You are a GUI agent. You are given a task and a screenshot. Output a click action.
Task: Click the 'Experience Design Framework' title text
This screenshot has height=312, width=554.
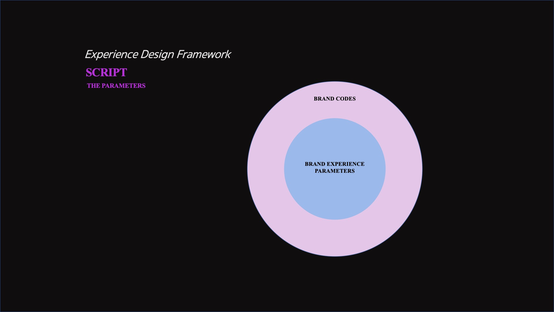[x=158, y=55]
